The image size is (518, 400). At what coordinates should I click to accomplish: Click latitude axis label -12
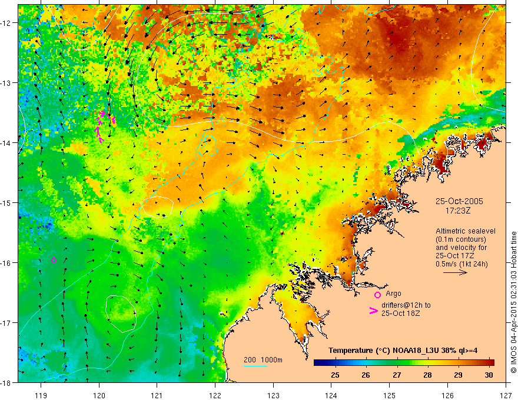tap(6, 23)
